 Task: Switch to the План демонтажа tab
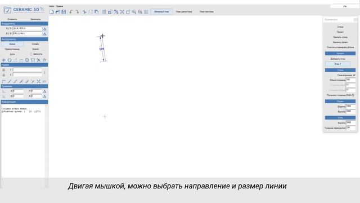(x=184, y=12)
